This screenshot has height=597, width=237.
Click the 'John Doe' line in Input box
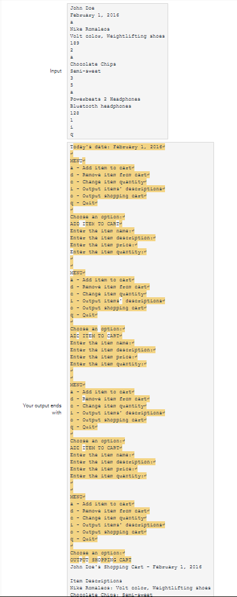click(x=82, y=8)
